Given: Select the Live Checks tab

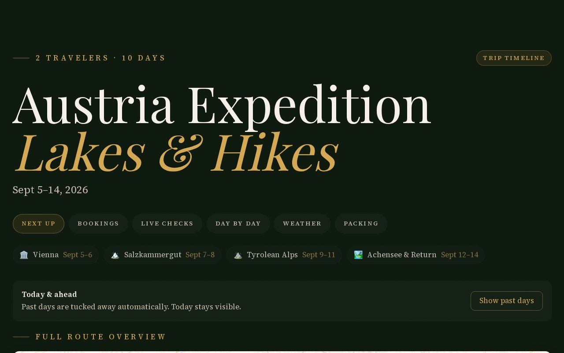Looking at the screenshot, I should 167,224.
